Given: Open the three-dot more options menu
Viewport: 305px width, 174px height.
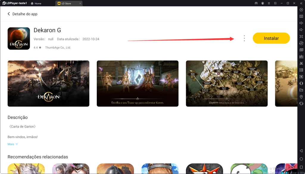Looking at the screenshot, I should tap(244, 38).
